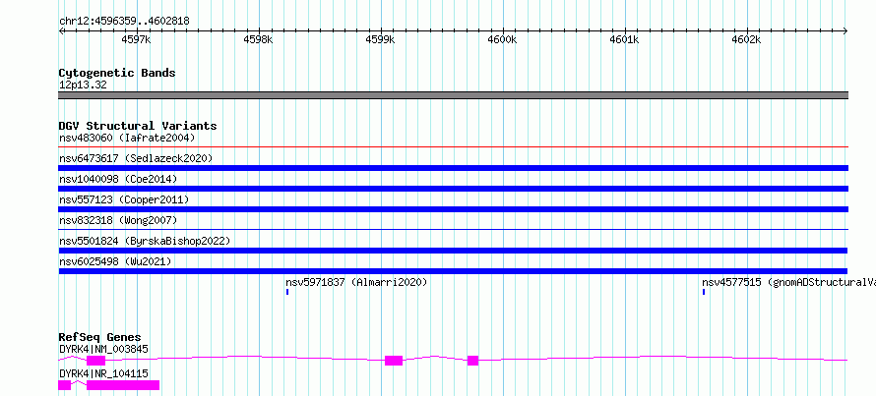Image resolution: width=876 pixels, height=396 pixels.
Task: Click the DYRK4|NM_003845 gene label
Action: coord(103,349)
